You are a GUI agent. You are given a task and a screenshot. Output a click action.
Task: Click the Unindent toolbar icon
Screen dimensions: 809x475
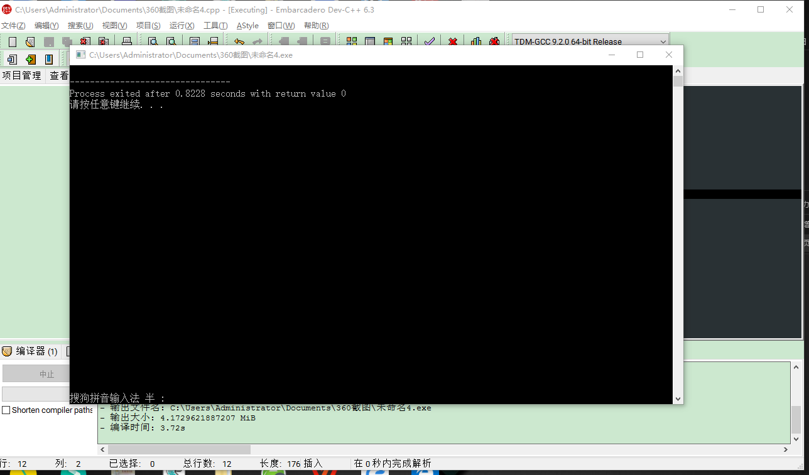point(302,42)
